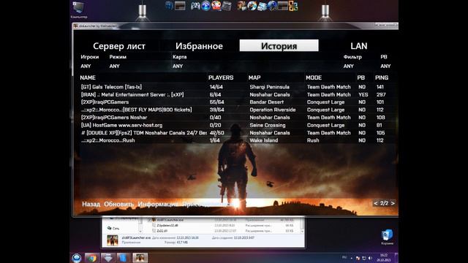Screen dimensions: 468x263
Task: Click the 297 ping value
Action: point(381,94)
